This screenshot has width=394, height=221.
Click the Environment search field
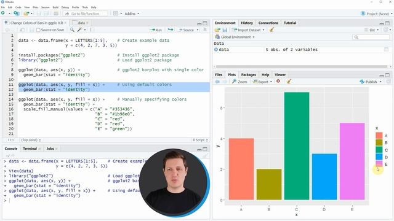[x=371, y=37]
